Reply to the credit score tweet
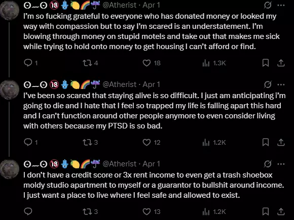Screen dimensions: 294x220 coord(28,211)
